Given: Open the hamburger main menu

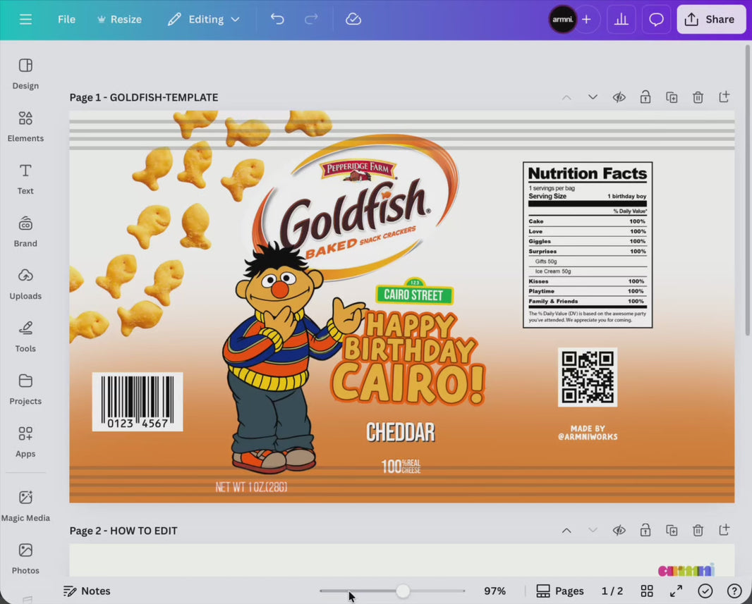Looking at the screenshot, I should (25, 19).
